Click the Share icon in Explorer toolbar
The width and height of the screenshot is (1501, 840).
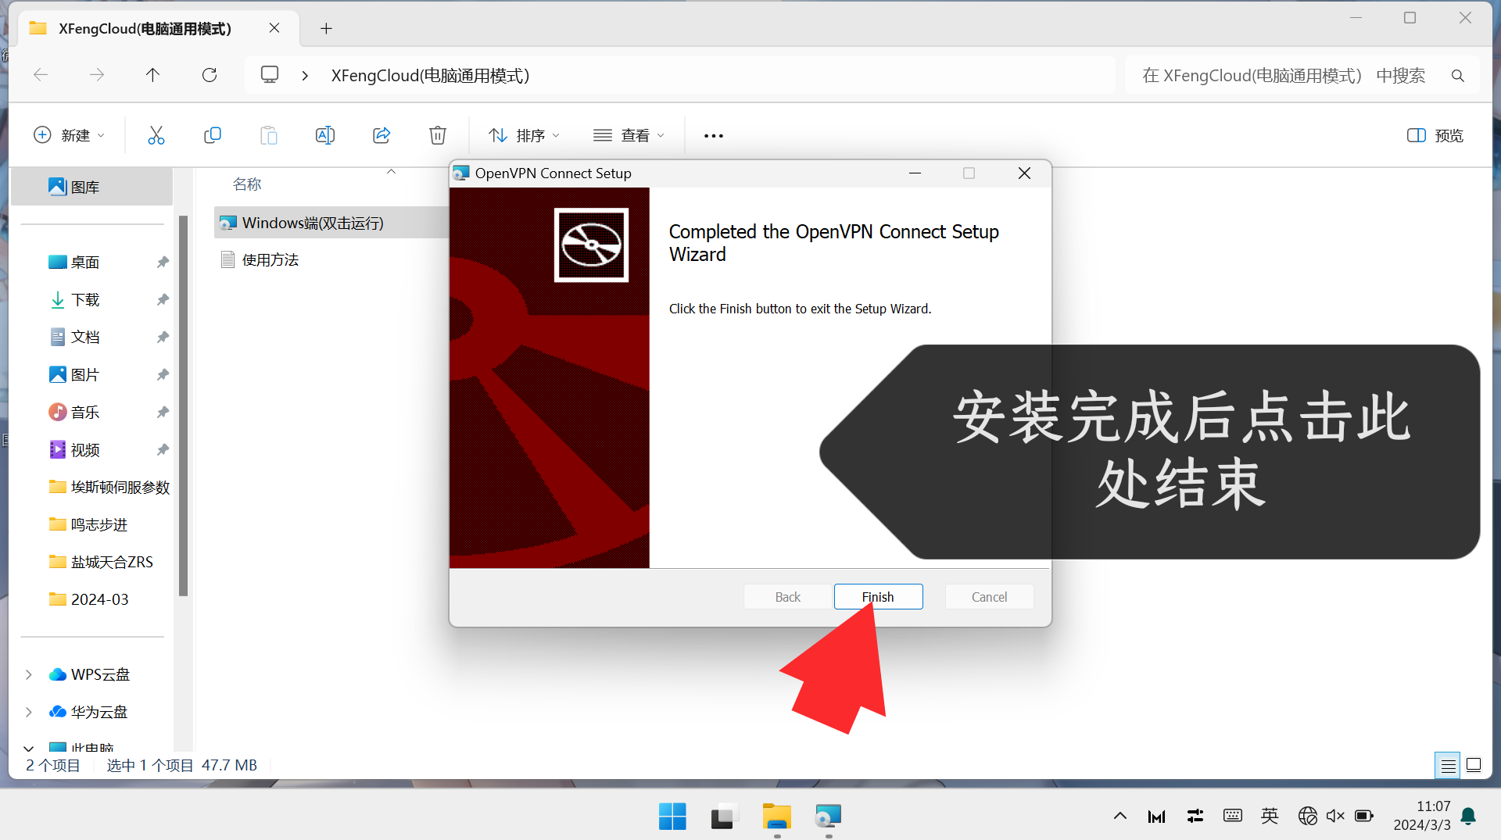(382, 135)
